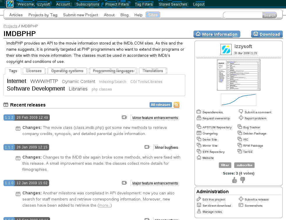286x220 pixels.
Task: Open the release icon next to 1.1.0 Major feature enhancements
Action: (x=124, y=182)
